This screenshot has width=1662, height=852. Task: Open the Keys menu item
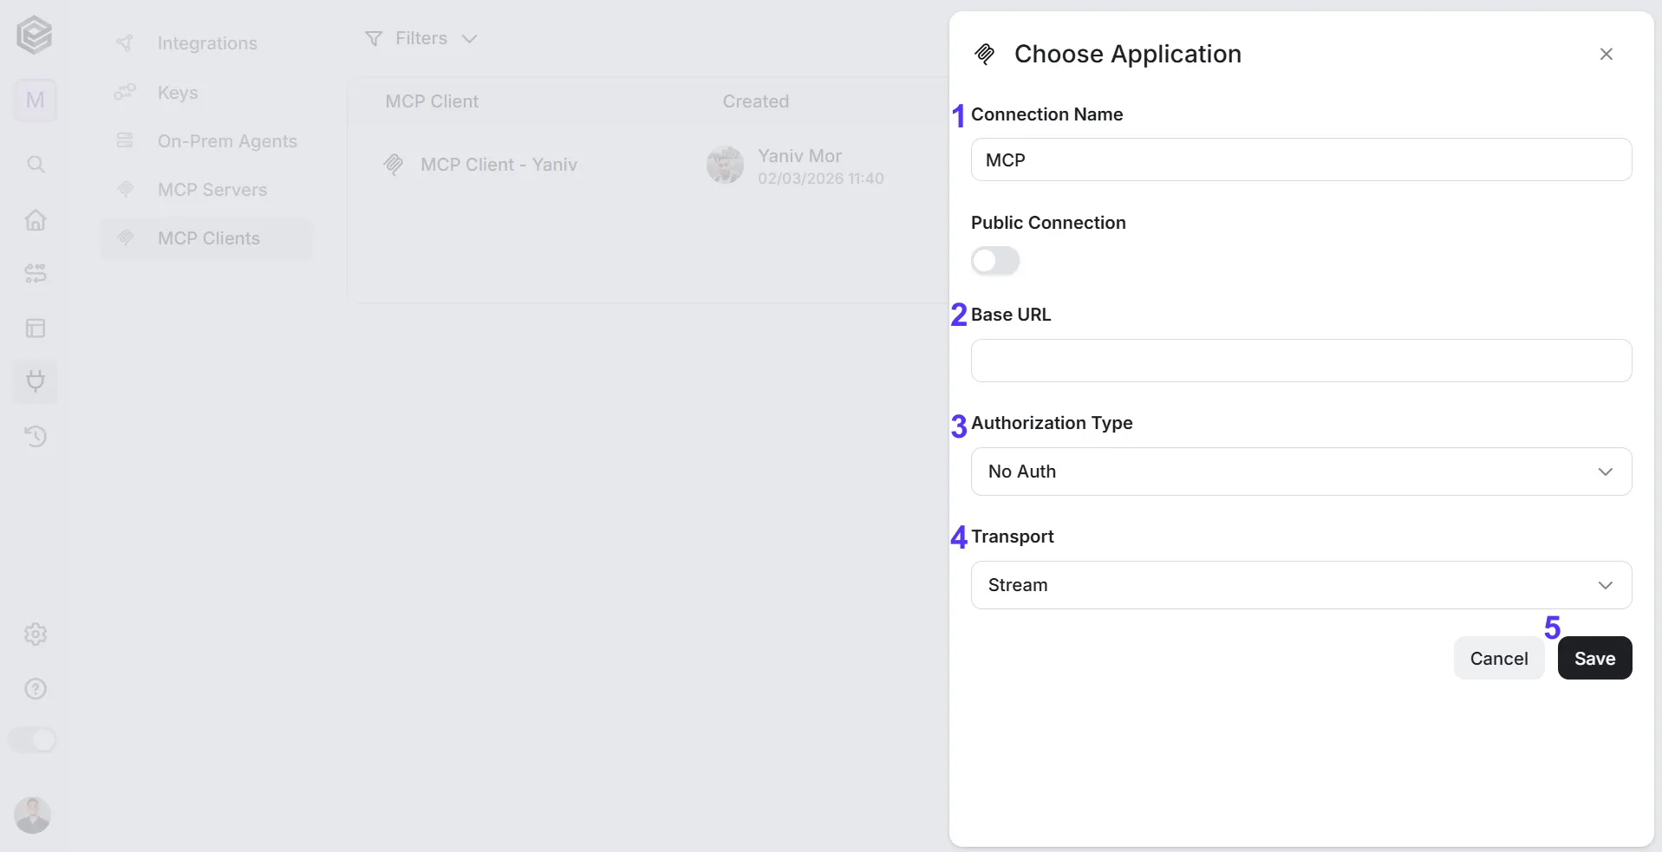click(x=206, y=93)
